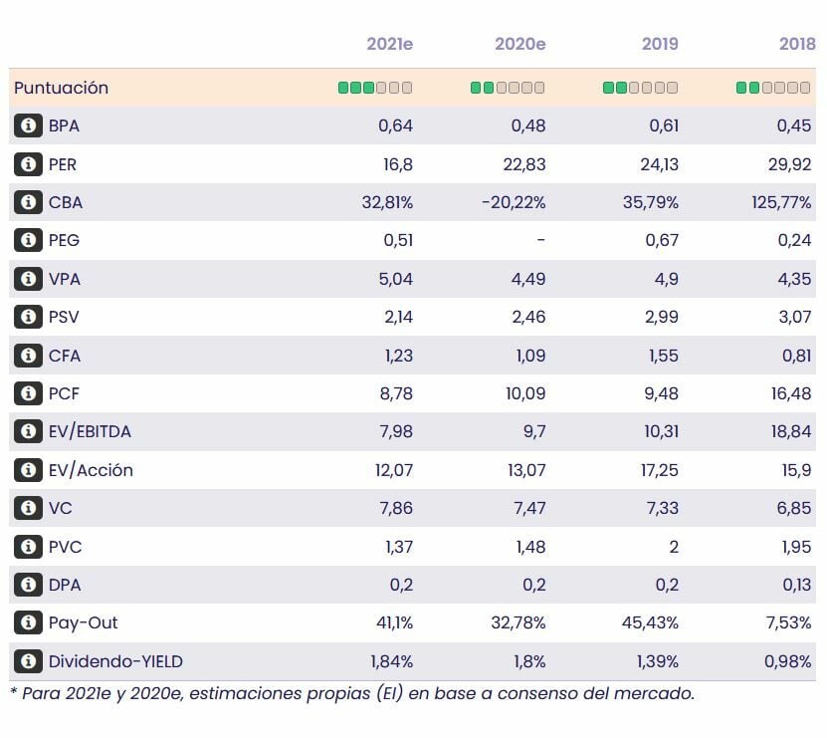
Task: Click the 2020e column header
Action: coord(519,44)
